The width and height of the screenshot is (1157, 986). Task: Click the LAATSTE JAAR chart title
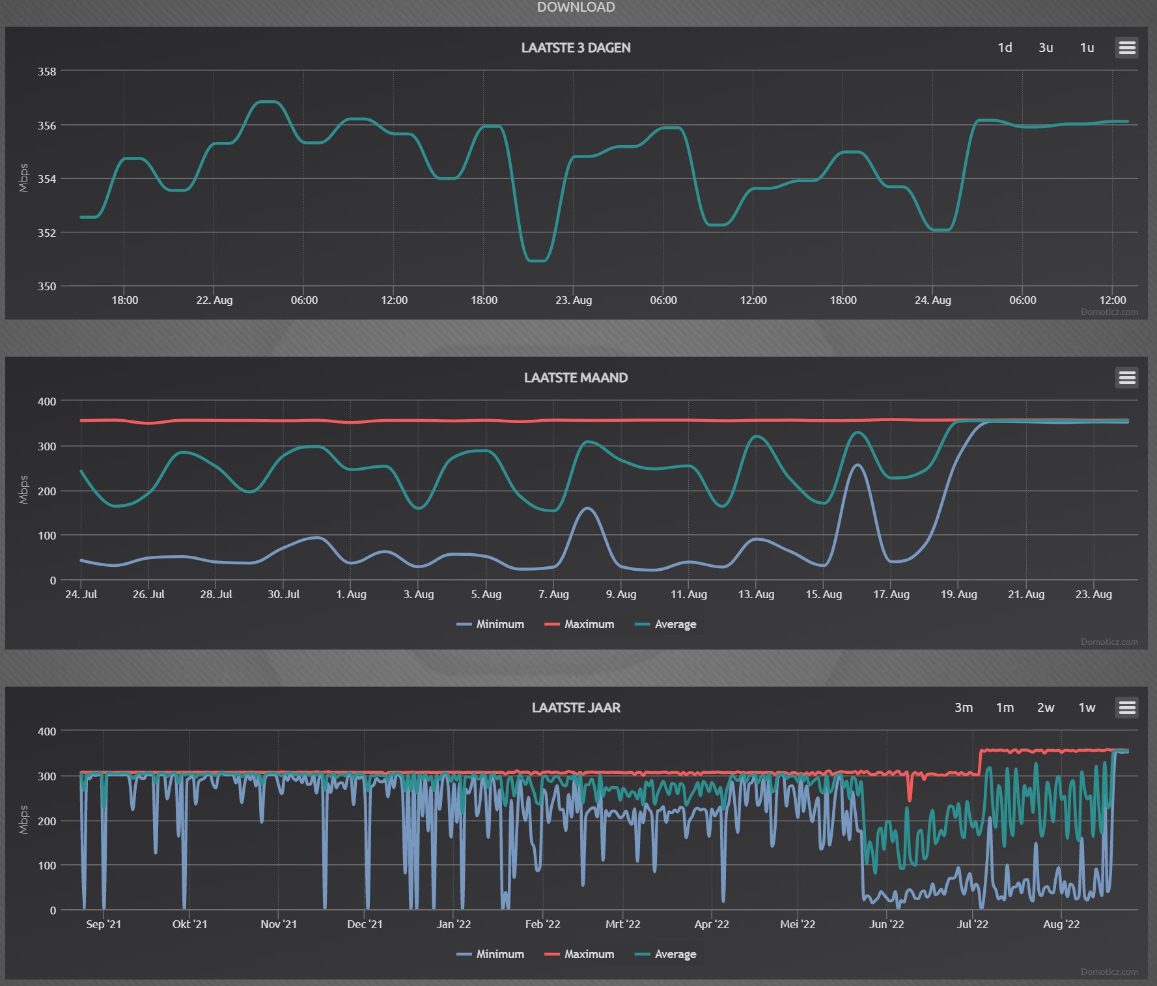click(x=576, y=707)
